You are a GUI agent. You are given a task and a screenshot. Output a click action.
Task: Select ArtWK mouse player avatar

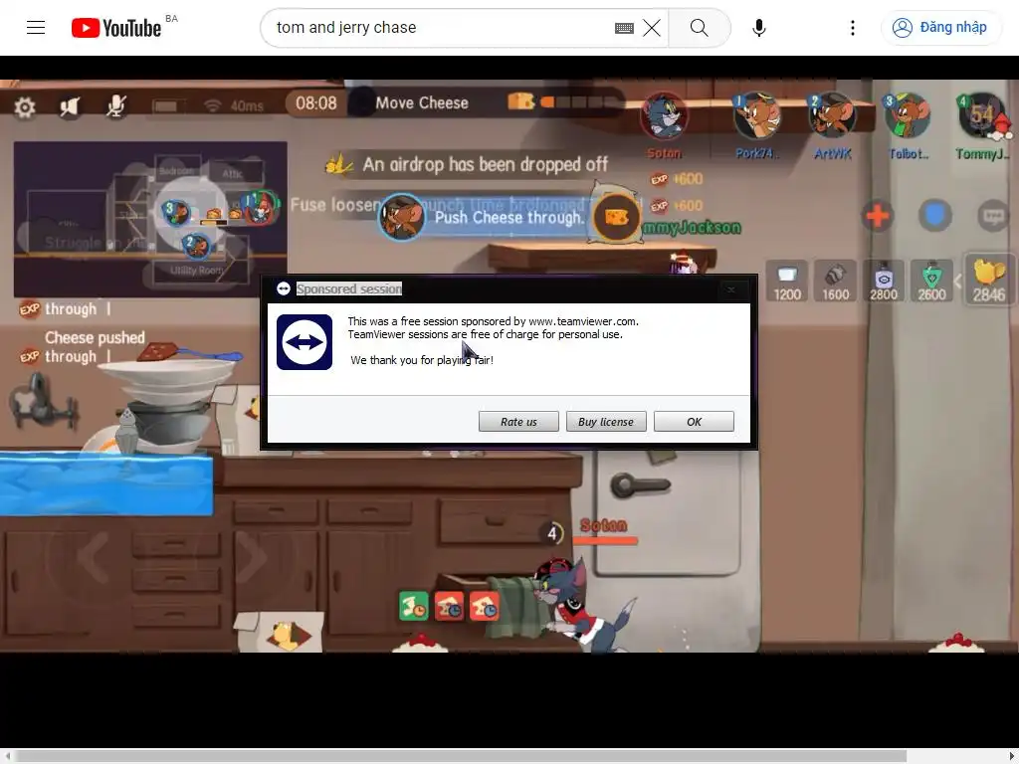832,117
